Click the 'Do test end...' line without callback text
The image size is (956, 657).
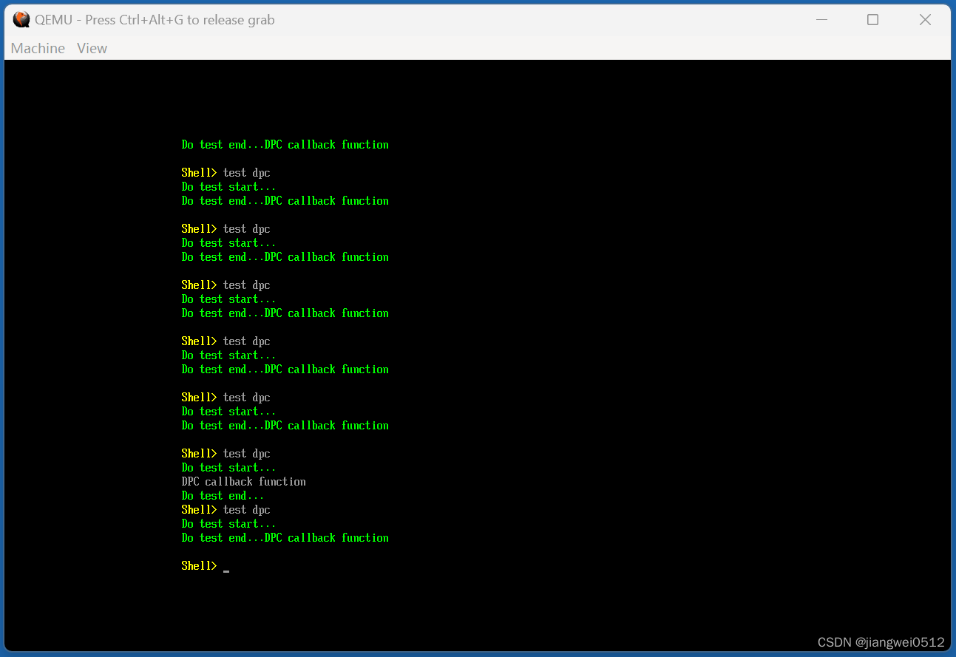pos(223,496)
